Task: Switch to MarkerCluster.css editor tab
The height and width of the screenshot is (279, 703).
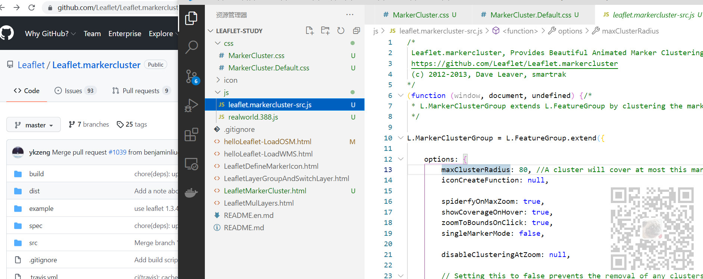Action: 420,15
